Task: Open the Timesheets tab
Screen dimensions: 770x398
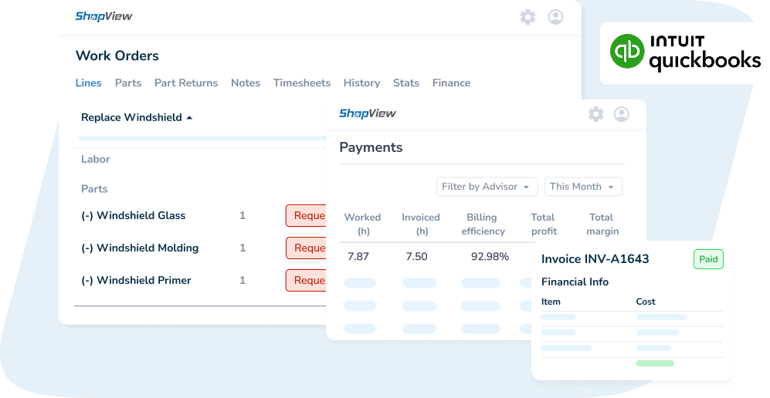Action: coord(302,83)
